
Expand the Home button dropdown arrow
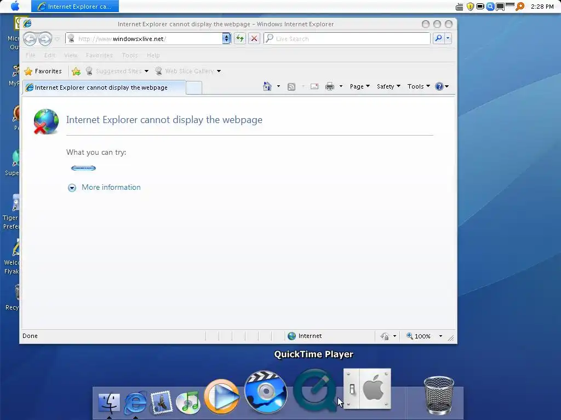point(278,86)
